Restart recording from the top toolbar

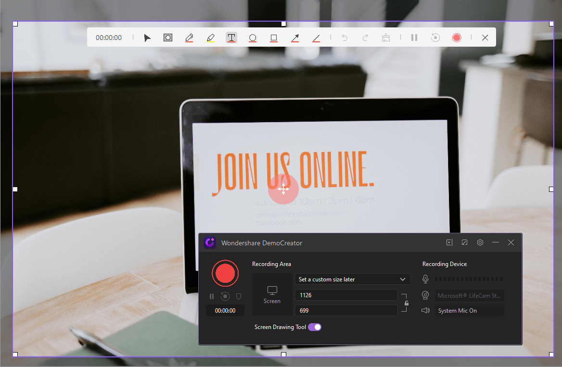pos(435,38)
